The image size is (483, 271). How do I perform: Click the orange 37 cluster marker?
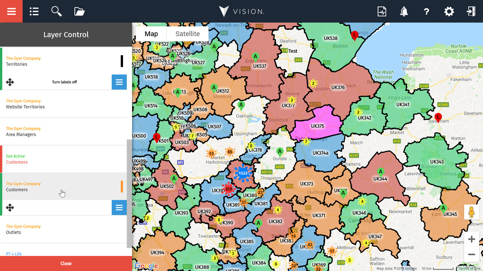[244, 202]
